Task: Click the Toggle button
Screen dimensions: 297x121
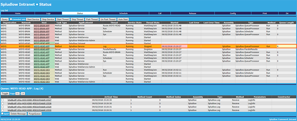Action: click(x=5, y=93)
